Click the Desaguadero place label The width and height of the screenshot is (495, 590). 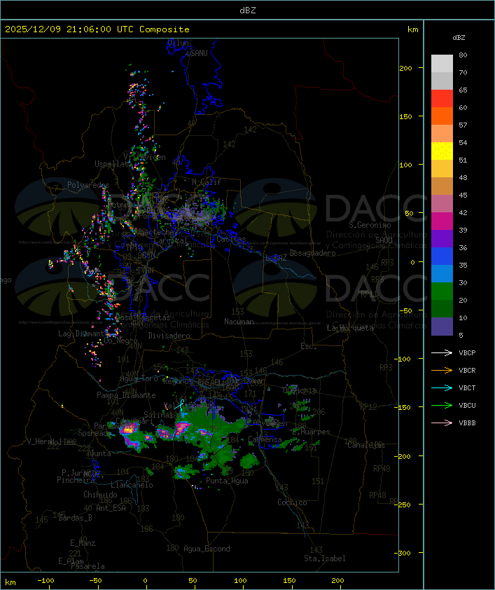tap(312, 253)
